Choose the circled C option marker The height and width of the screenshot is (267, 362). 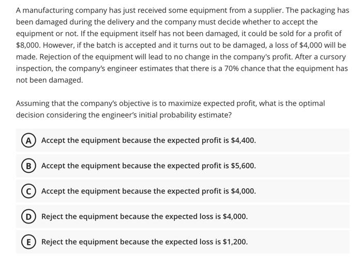click(x=28, y=191)
